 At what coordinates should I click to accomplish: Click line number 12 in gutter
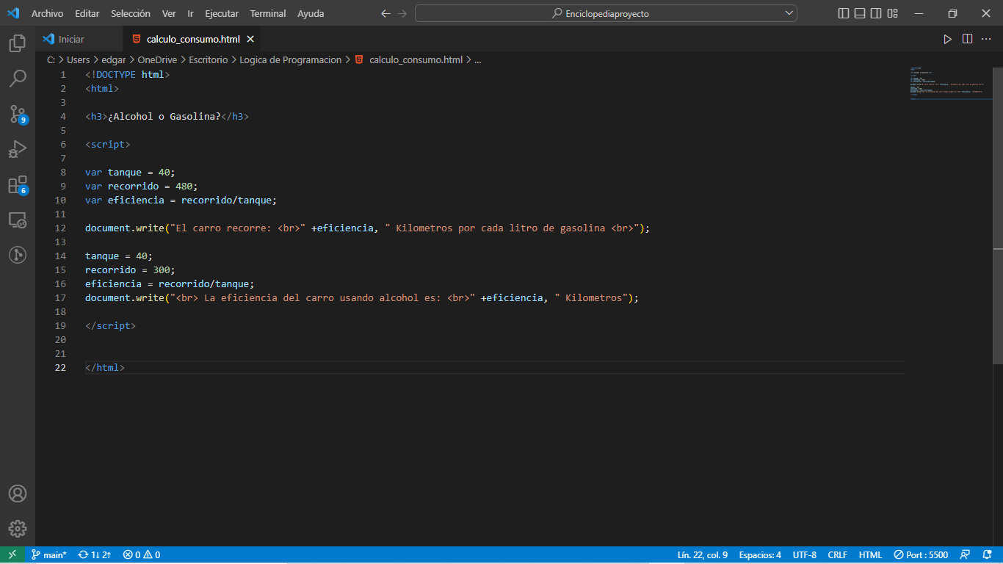point(60,228)
